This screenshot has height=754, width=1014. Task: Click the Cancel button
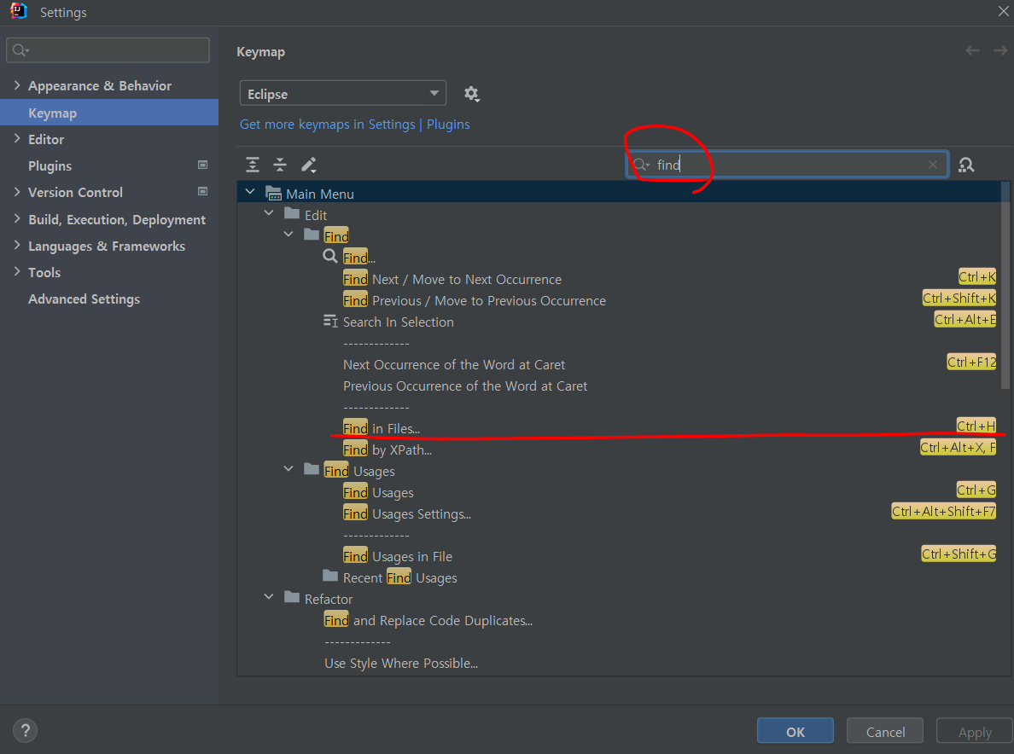(884, 731)
